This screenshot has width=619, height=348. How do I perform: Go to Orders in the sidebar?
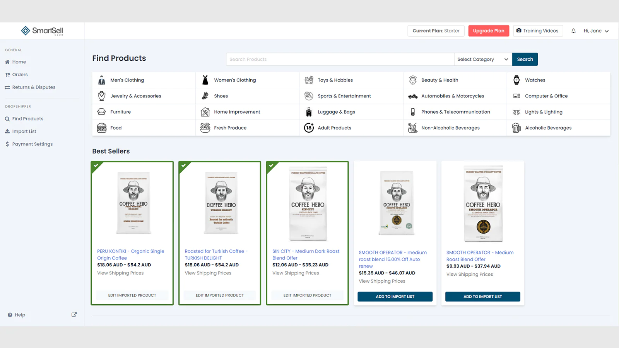(x=20, y=75)
